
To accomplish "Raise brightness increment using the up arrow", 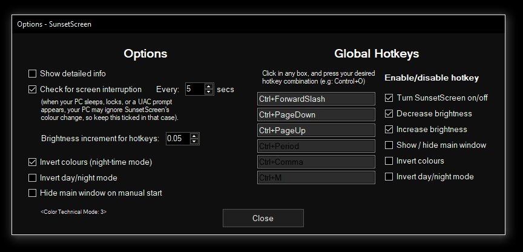I will (x=194, y=136).
